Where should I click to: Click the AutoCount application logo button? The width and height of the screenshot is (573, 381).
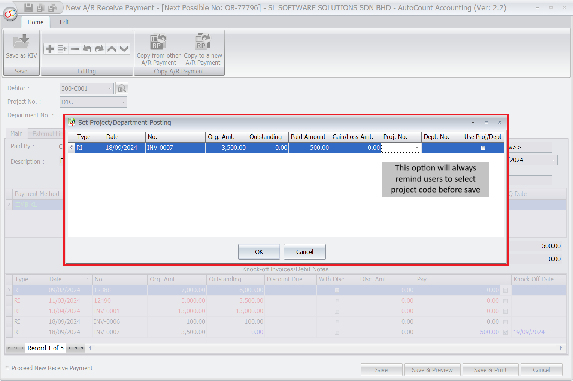pos(10,14)
